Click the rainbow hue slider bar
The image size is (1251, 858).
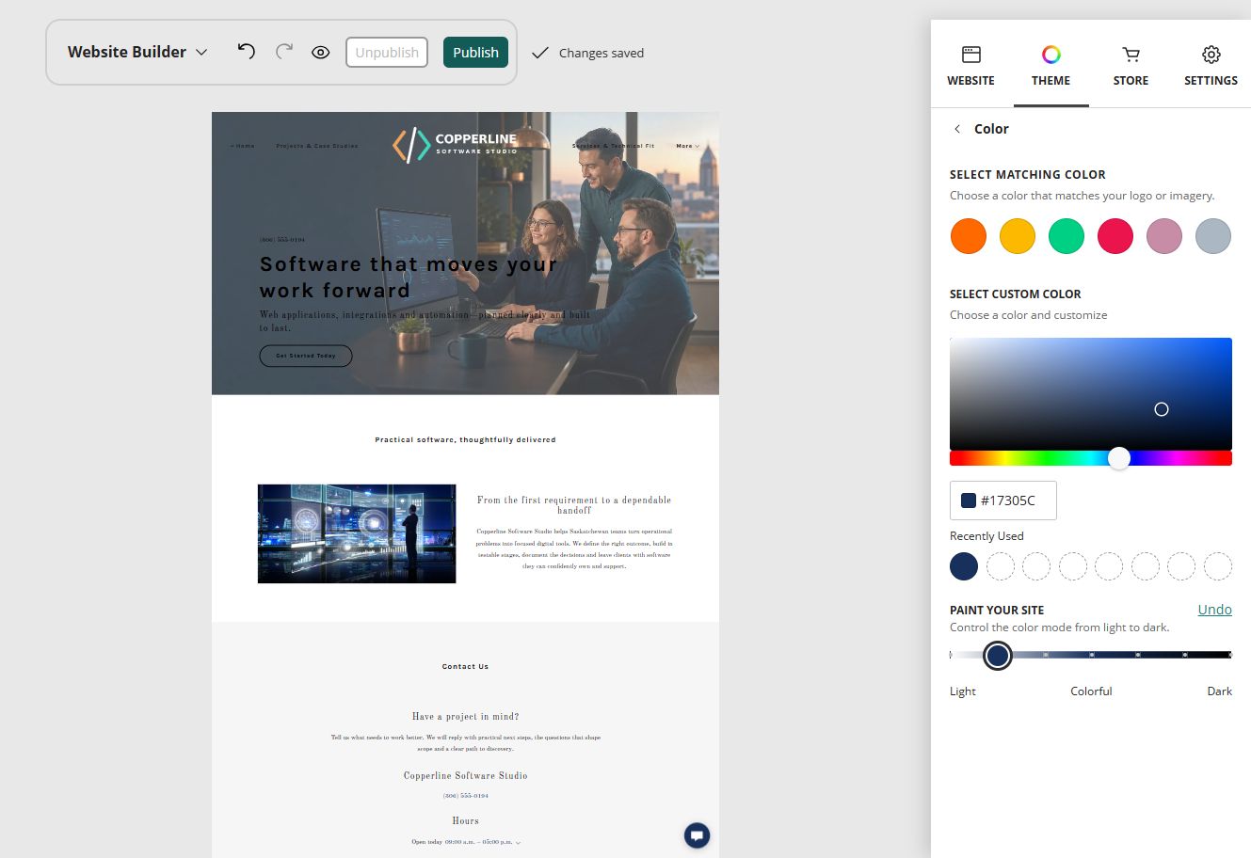1091,458
